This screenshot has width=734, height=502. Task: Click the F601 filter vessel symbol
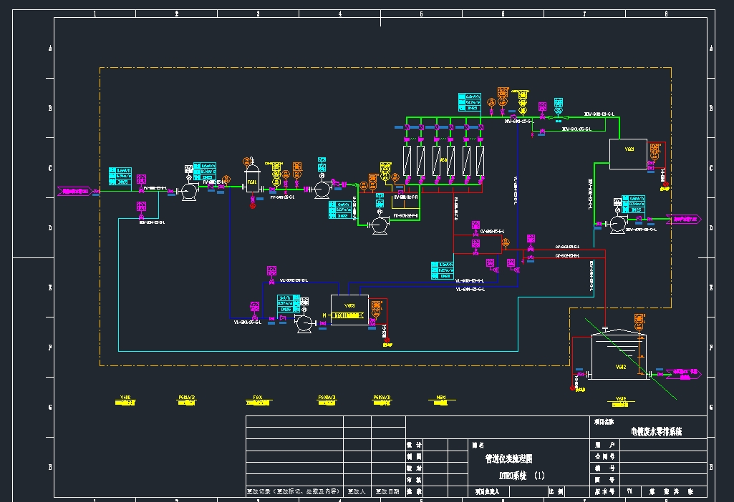click(252, 179)
